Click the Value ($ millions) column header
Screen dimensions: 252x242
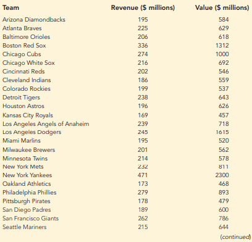pos(222,7)
